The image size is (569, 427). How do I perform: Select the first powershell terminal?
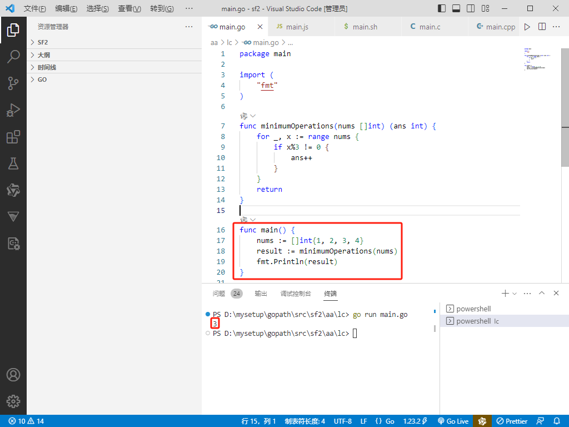click(x=504, y=309)
